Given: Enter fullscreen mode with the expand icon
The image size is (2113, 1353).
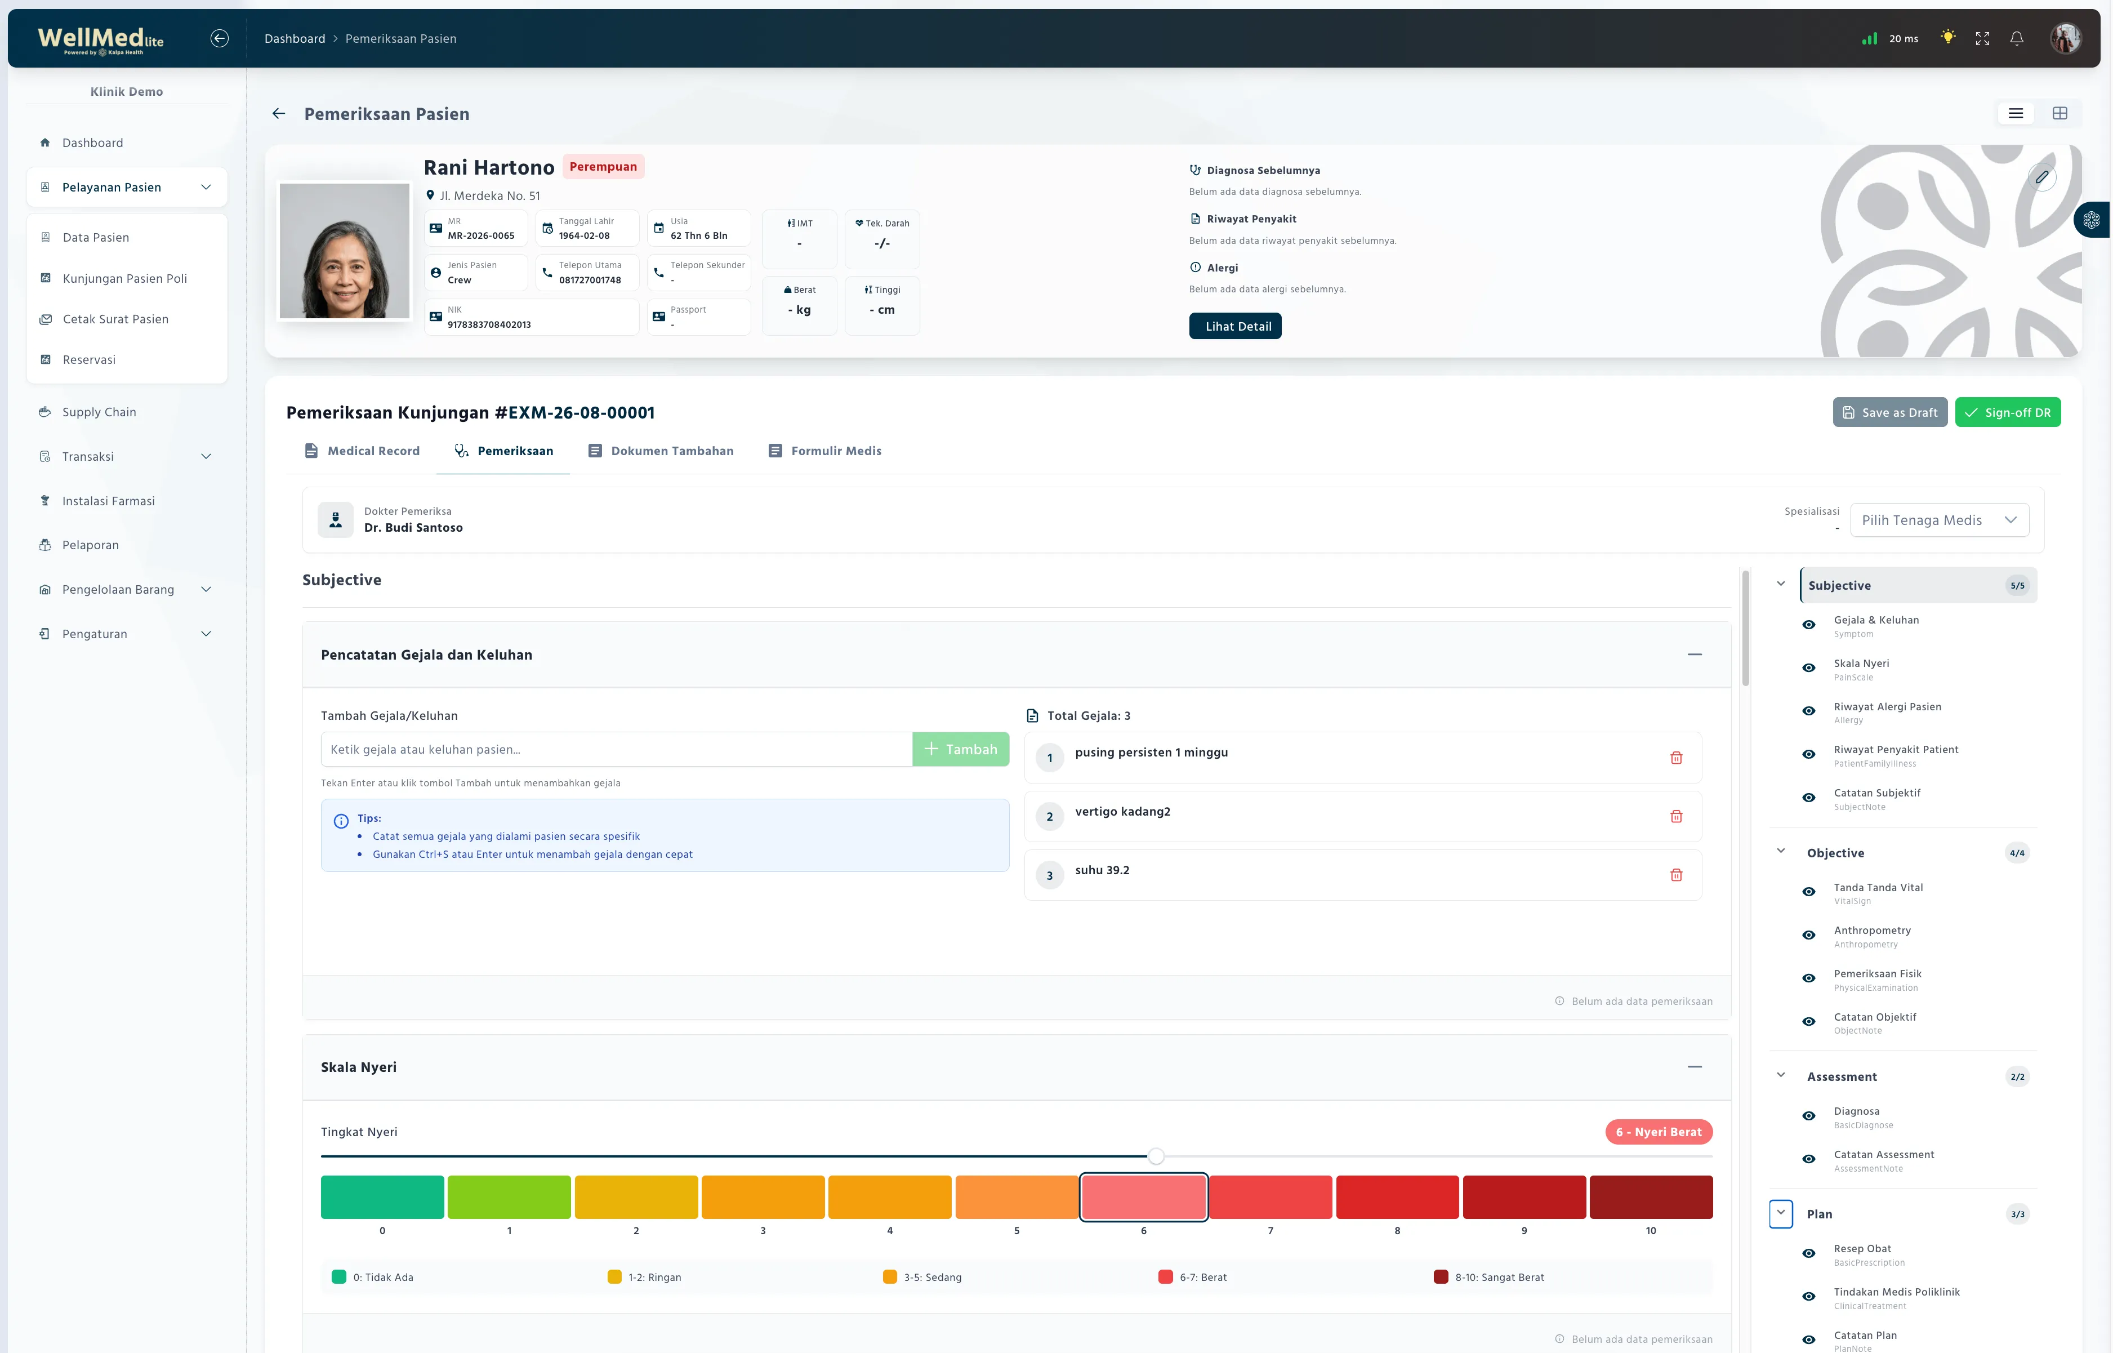Looking at the screenshot, I should pos(1982,38).
